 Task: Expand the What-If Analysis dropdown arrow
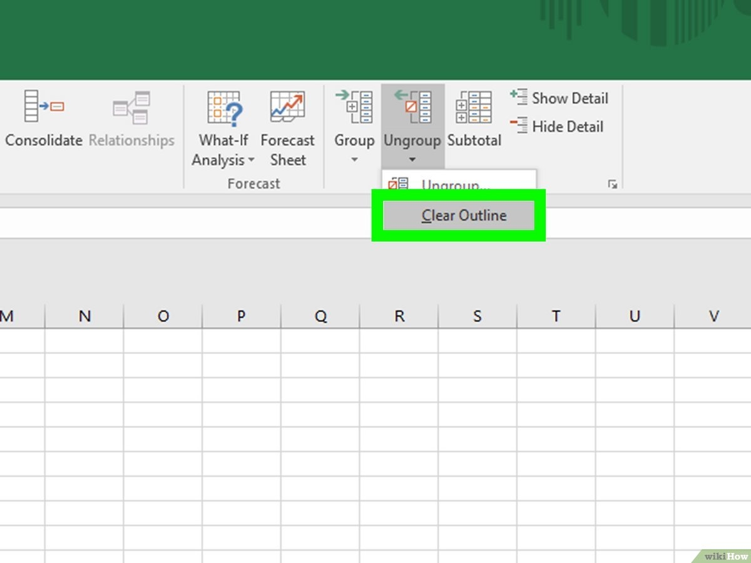pyautogui.click(x=252, y=160)
